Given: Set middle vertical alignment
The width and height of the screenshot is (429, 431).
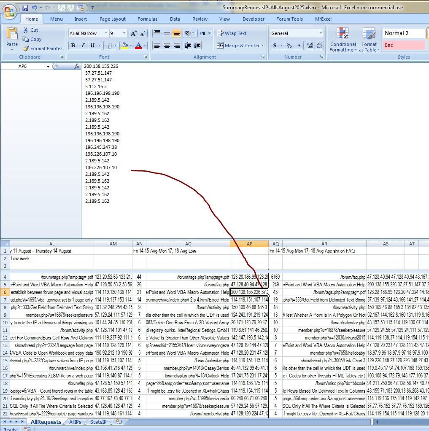Looking at the screenshot, I should click(x=167, y=33).
